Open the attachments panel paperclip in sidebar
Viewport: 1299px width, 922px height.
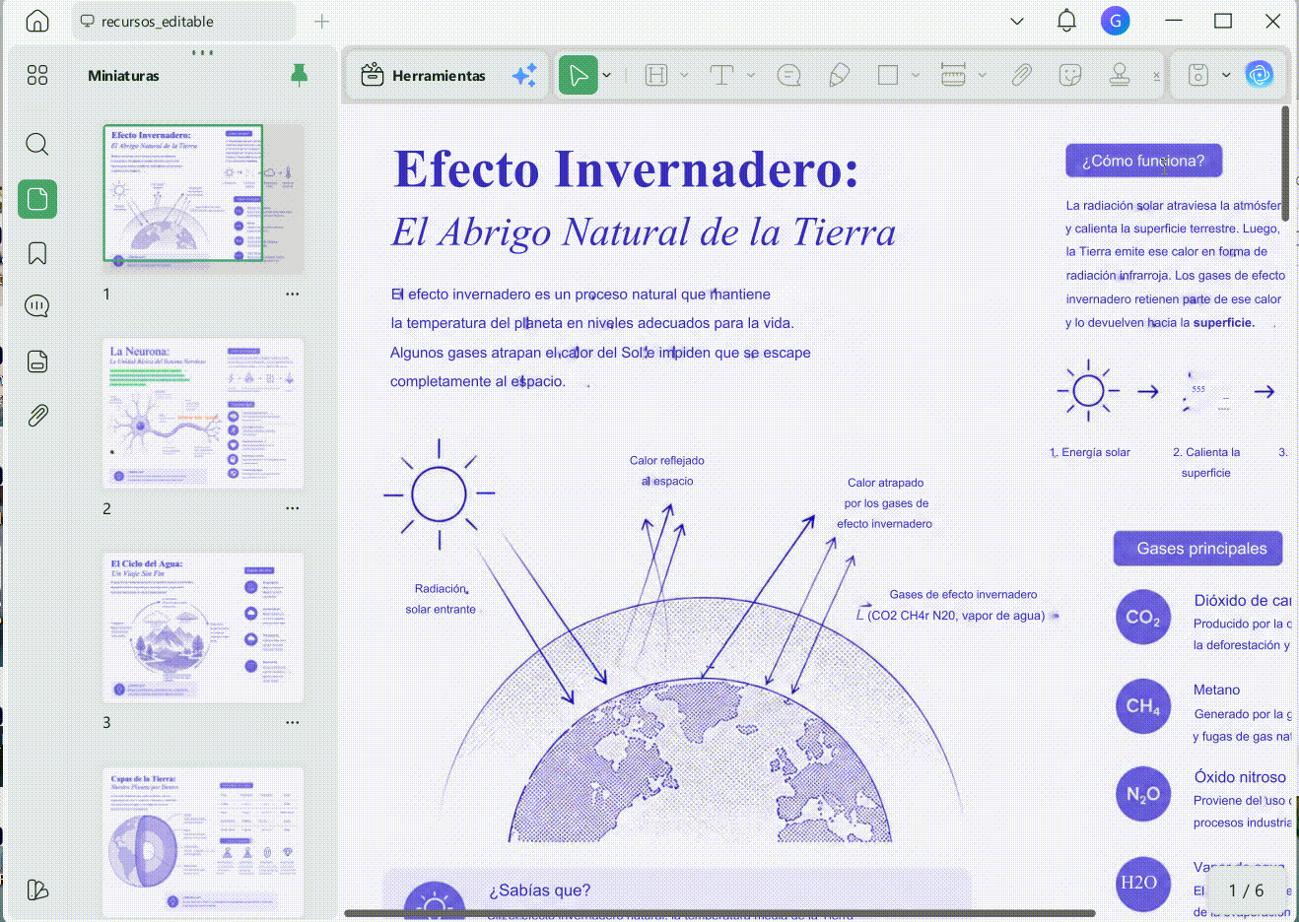tap(37, 416)
